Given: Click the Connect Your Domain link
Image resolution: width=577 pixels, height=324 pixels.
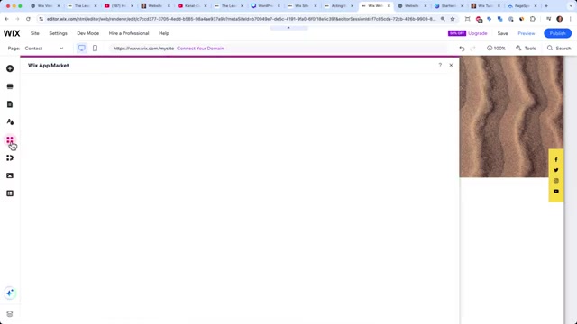Looking at the screenshot, I should point(200,49).
